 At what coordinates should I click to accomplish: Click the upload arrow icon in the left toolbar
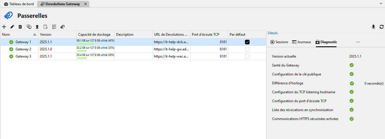[37, 27]
